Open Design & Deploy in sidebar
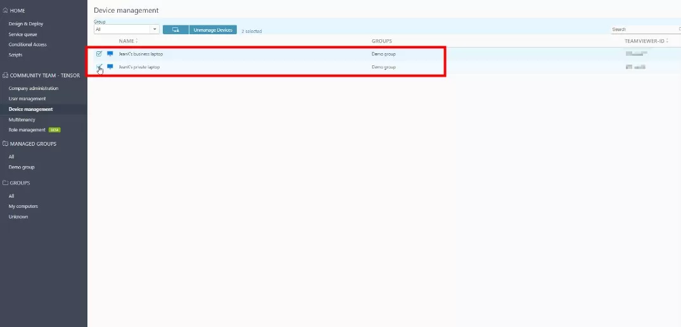The image size is (681, 327). pos(26,24)
